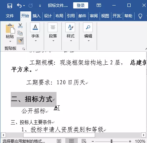The width and height of the screenshot is (147, 143).
Task: Click the lightbulb Tell Me icon
Action: click(140, 16)
